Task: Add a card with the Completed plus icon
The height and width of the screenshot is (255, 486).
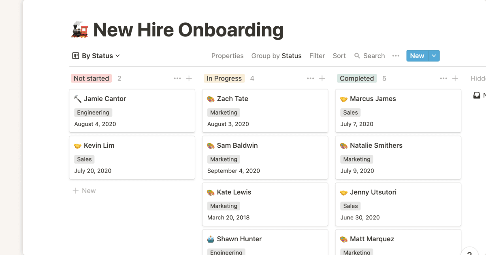Action: 455,78
